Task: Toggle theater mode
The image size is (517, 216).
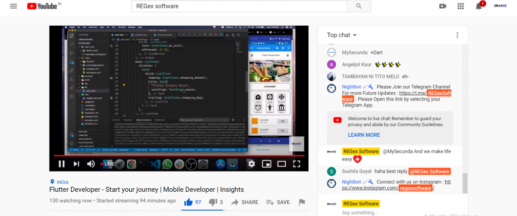Action: (x=282, y=164)
